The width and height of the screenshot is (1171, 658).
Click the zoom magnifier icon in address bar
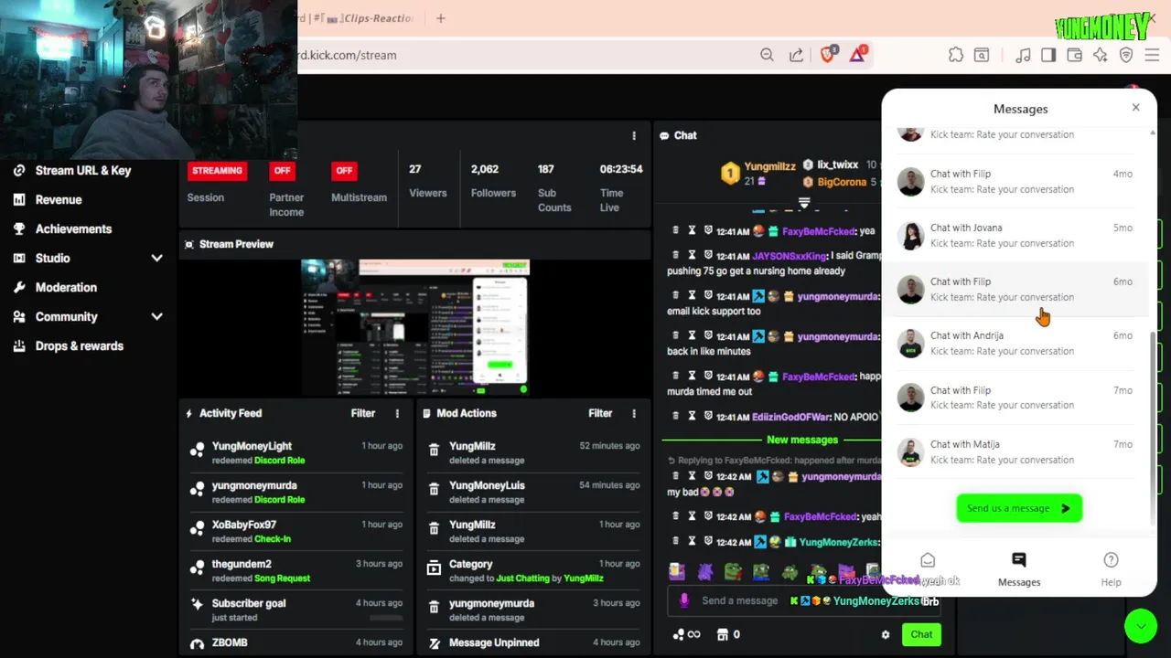click(x=767, y=55)
